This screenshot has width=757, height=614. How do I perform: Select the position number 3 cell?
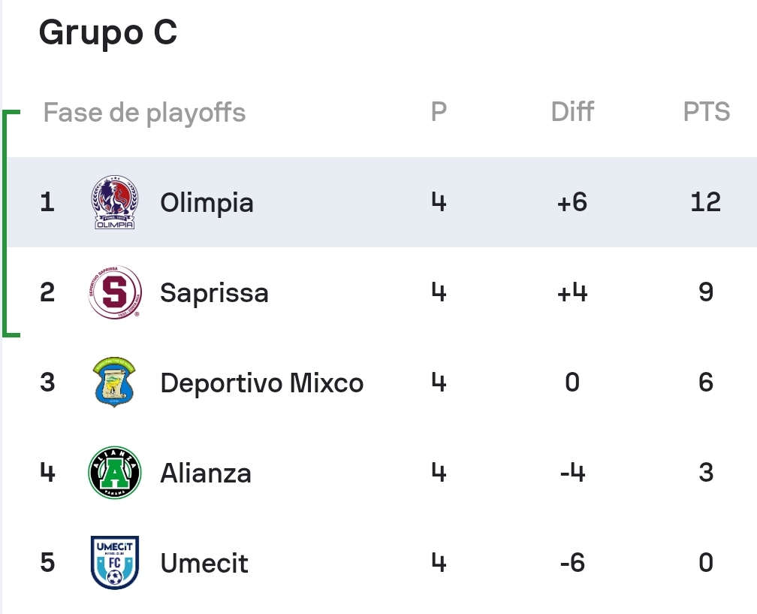(47, 382)
